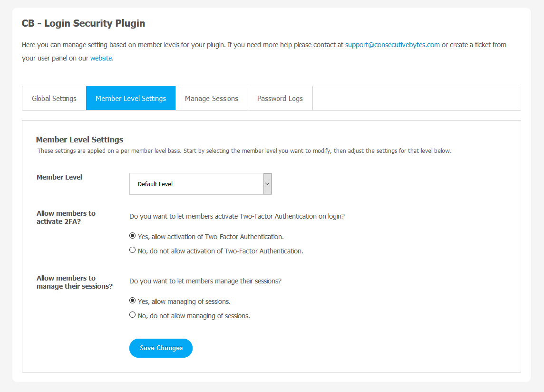
Task: Choose No for Two-Factor Authentication activation
Action: click(133, 250)
